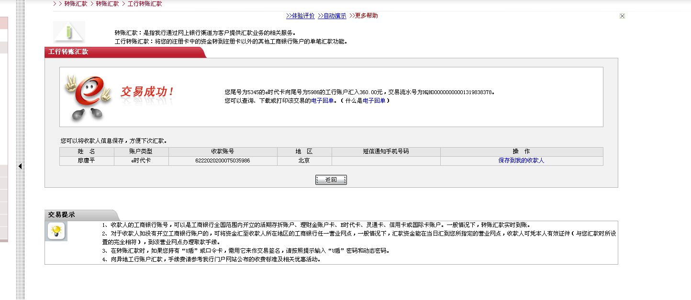This screenshot has width=691, height=300.
Task: Collapse the left sidebar with black arrow
Action: click(20, 166)
